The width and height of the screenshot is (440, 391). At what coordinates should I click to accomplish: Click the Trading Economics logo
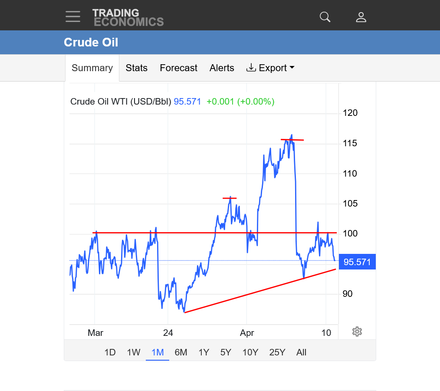tap(128, 17)
